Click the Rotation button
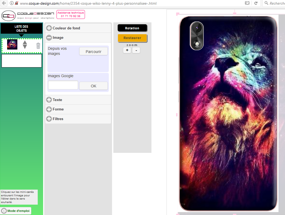 [x=132, y=28]
